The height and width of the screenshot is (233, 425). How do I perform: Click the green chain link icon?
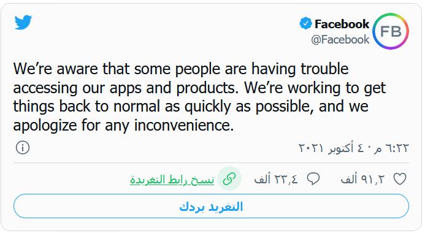click(229, 178)
